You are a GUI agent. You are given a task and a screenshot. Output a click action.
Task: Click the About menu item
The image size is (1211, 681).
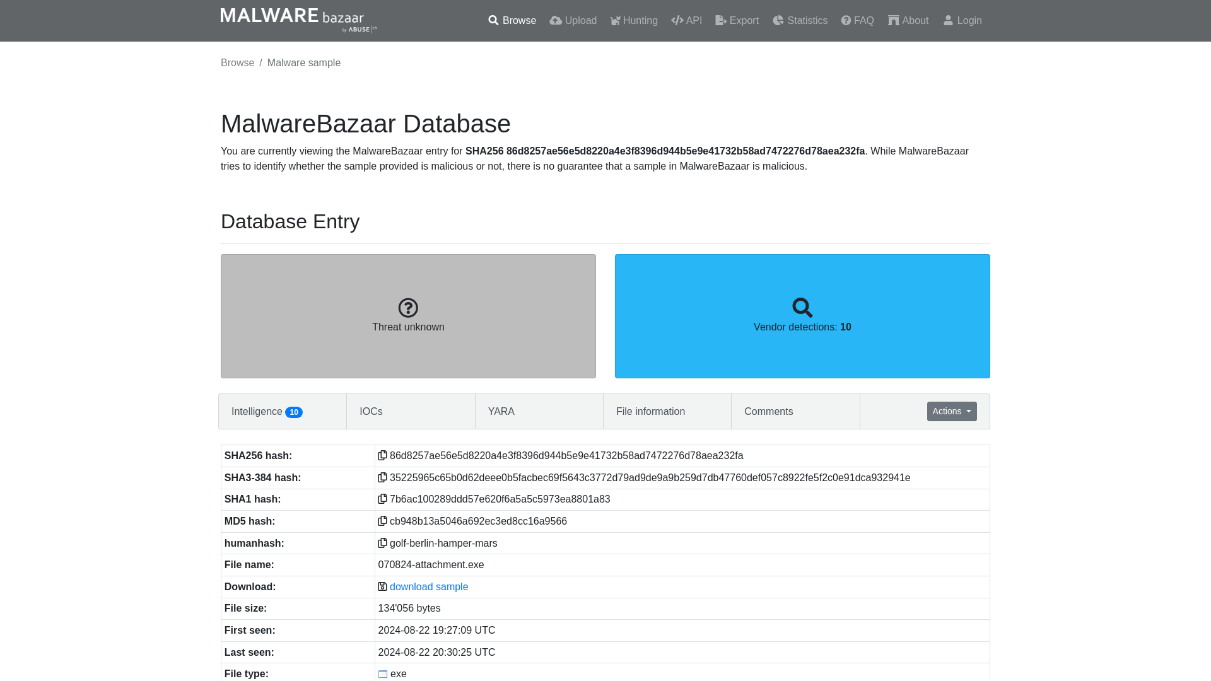coord(908,20)
